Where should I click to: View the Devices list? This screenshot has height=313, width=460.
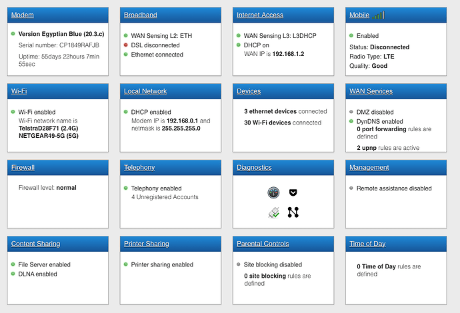[x=249, y=91]
